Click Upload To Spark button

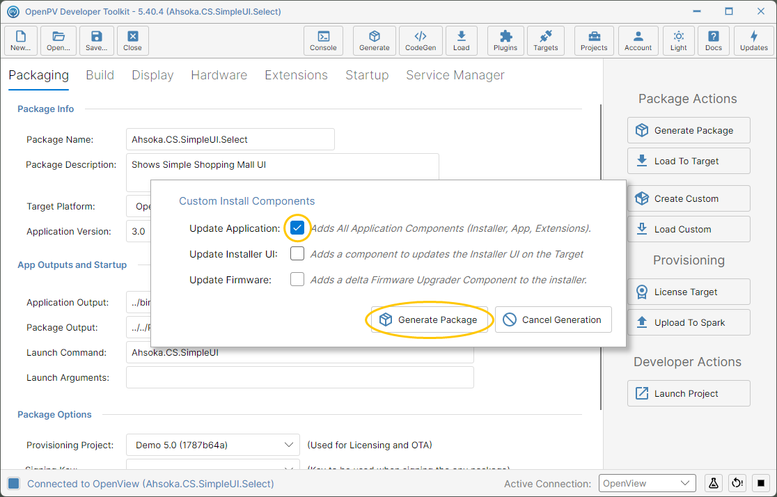(x=689, y=322)
